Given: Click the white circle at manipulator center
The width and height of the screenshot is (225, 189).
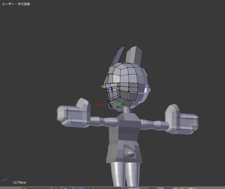Looking at the screenshot, I should (x=112, y=105).
